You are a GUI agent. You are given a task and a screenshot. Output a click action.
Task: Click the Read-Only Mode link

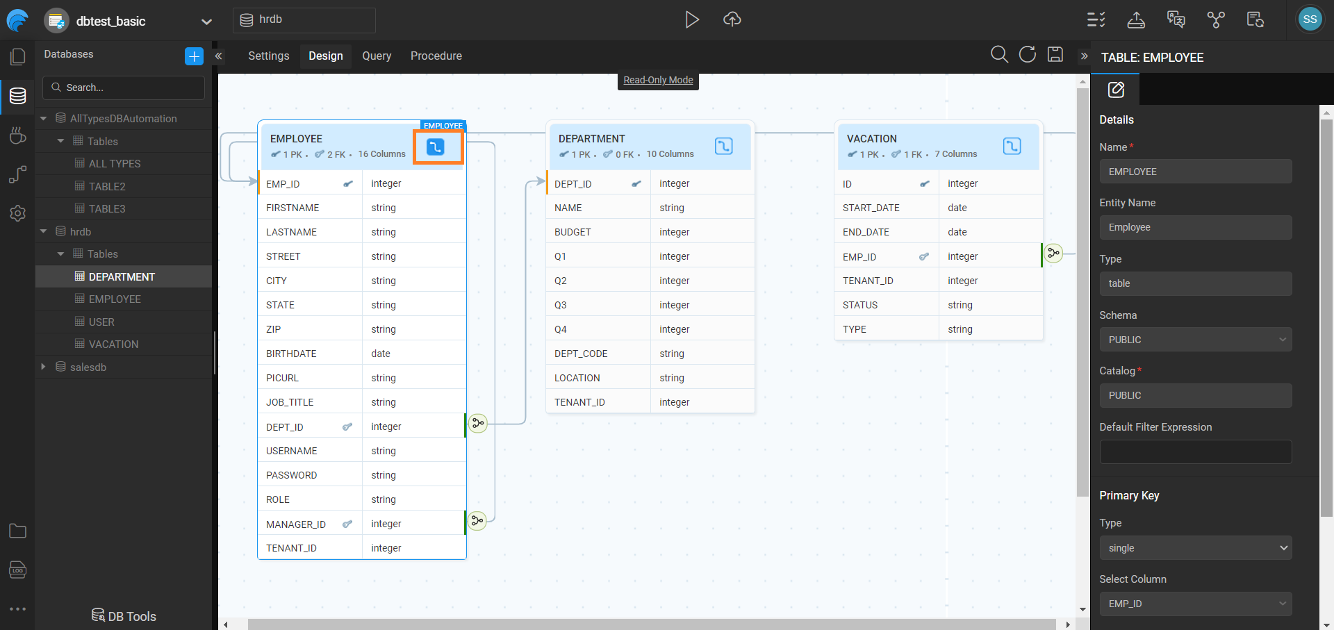658,80
